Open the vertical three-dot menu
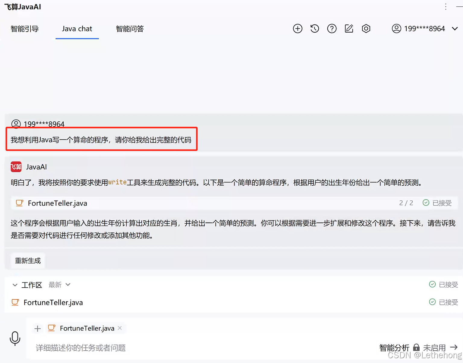463x363 pixels. click(x=446, y=7)
